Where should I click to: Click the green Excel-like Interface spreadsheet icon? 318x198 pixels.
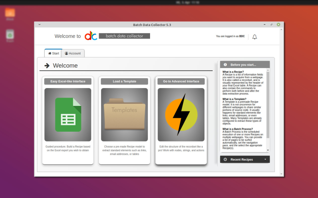point(68,115)
